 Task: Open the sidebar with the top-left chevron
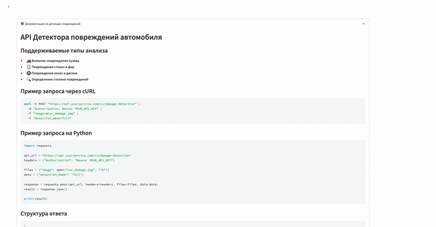[9, 7]
